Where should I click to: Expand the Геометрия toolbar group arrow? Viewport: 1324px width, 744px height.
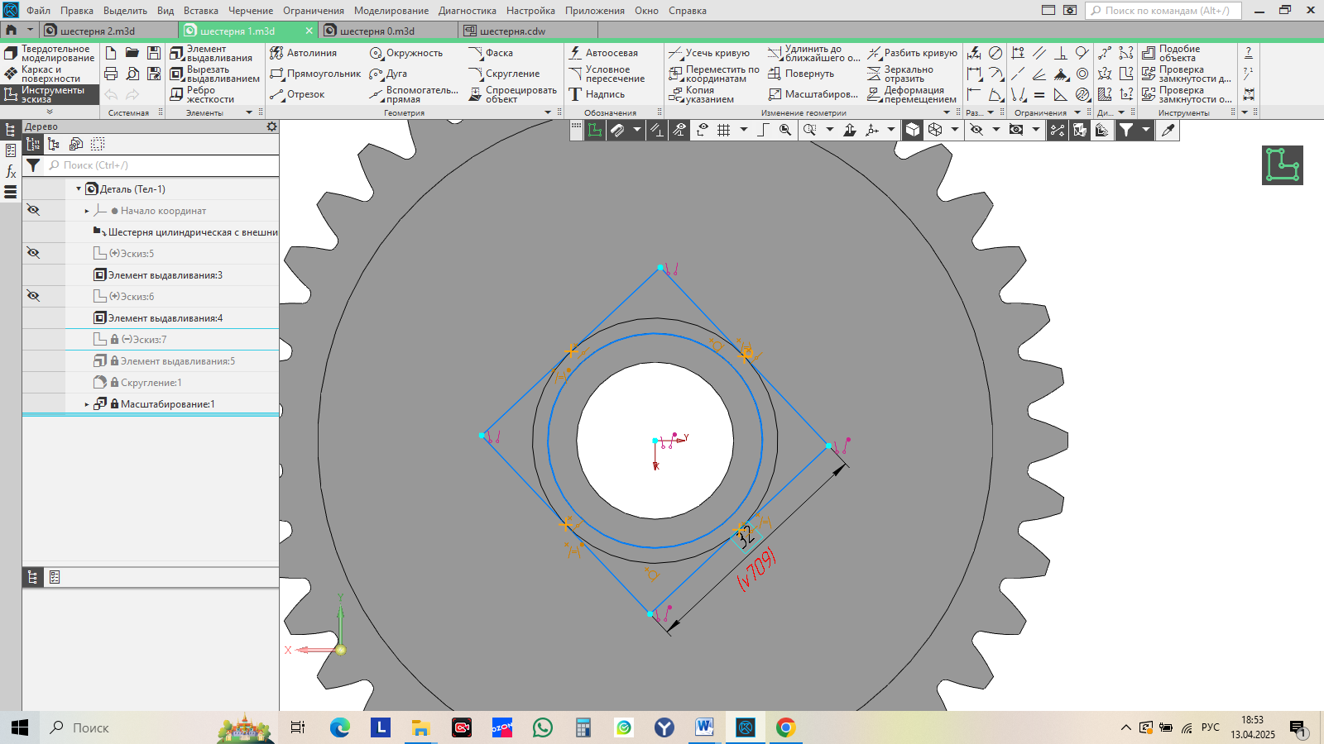[548, 112]
